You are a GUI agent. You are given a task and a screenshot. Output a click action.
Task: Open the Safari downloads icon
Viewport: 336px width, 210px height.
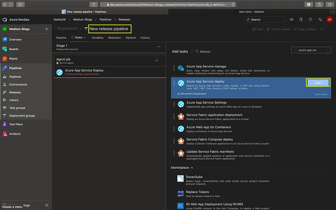(309, 5)
